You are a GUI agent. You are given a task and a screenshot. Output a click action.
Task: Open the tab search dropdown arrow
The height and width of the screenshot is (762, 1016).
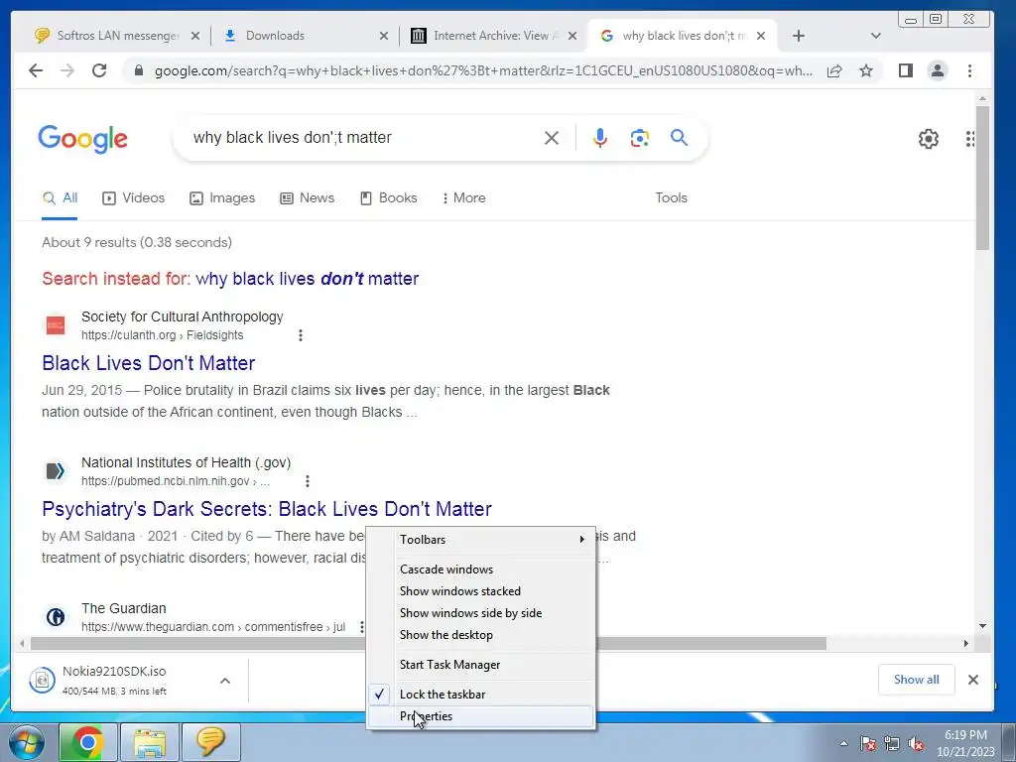(x=875, y=36)
